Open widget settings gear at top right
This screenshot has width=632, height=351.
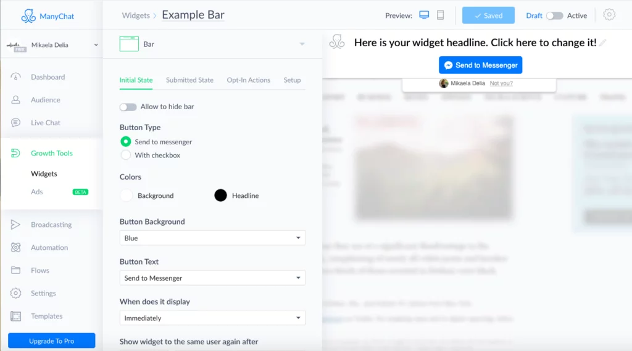[609, 15]
